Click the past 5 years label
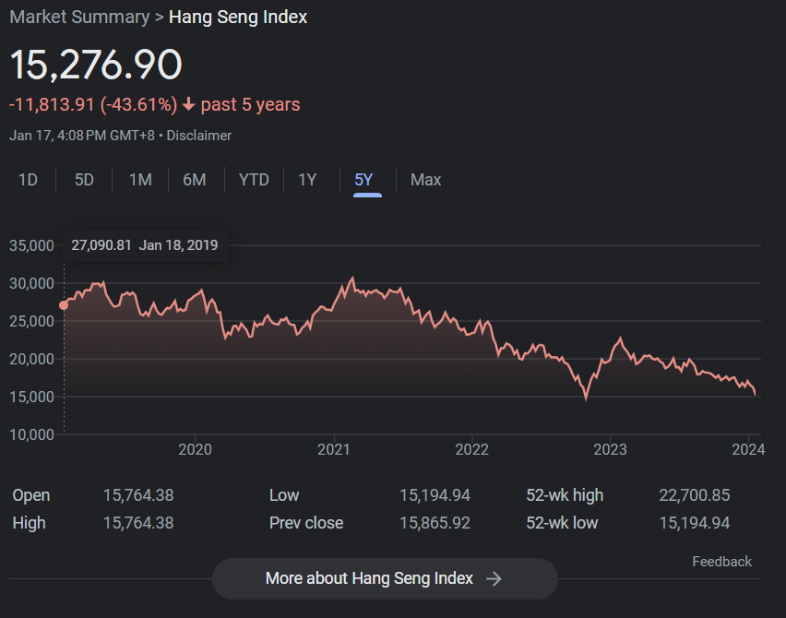 251,104
